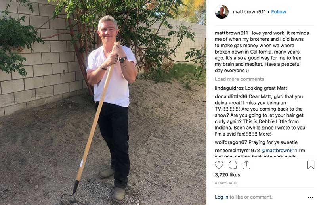Open reneemcintyre1972 commenter profile
Viewport: 317px width, 205px height.
pyautogui.click(x=237, y=151)
